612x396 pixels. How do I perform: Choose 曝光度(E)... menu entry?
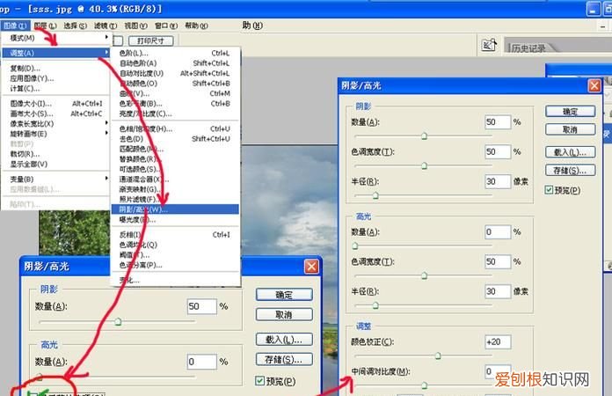coord(175,219)
